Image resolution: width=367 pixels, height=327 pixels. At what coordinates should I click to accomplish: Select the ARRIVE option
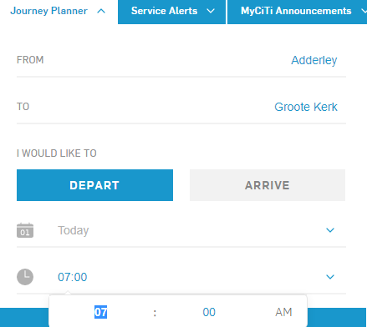(268, 185)
